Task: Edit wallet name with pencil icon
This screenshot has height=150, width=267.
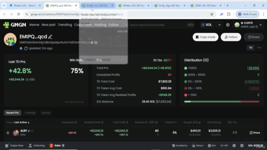Action: click(x=50, y=37)
